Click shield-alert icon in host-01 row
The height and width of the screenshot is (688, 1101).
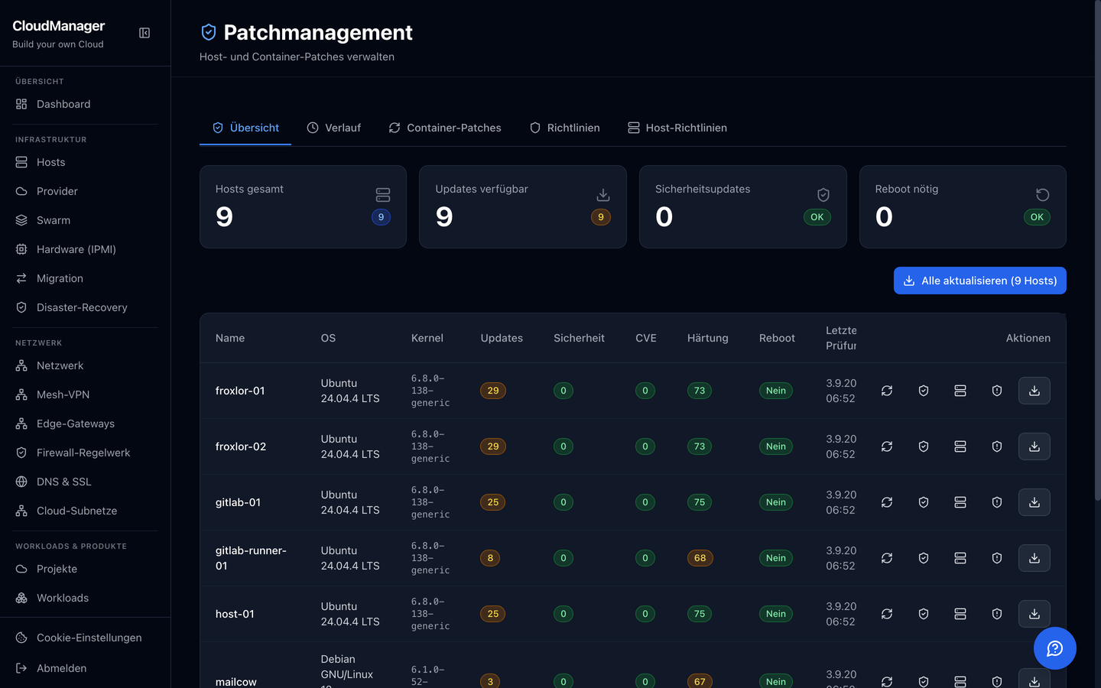[x=997, y=614]
